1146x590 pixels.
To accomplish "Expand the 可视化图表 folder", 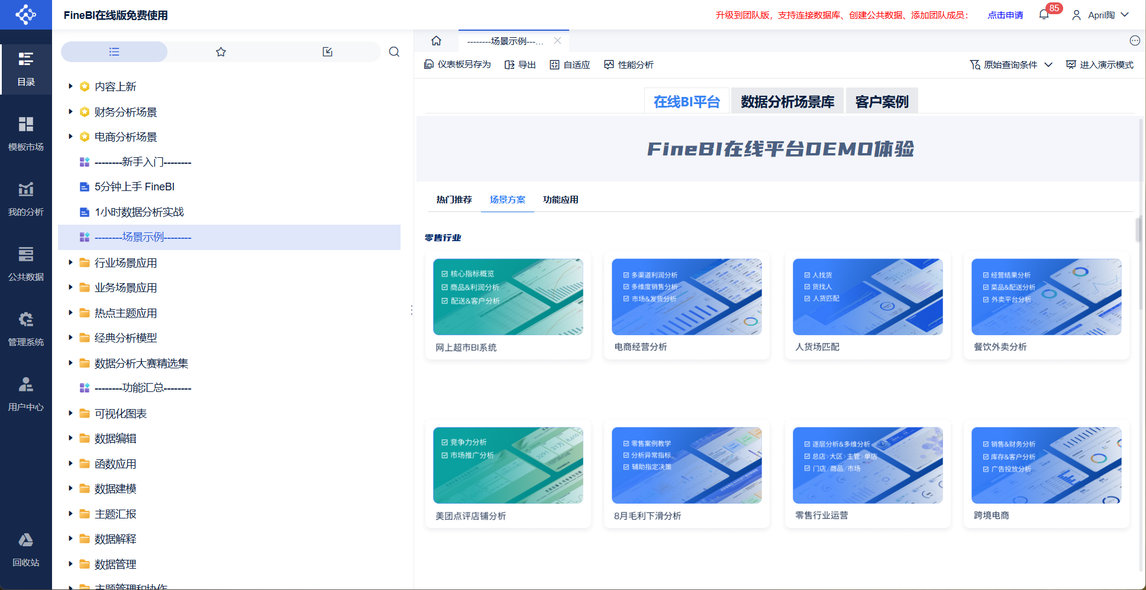I will [x=70, y=413].
